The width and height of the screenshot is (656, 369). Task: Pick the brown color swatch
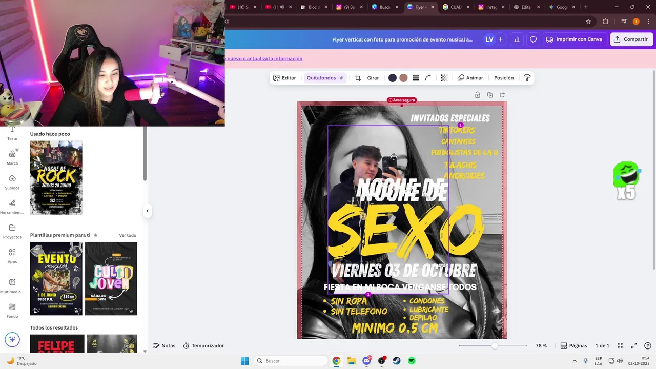[x=404, y=78]
